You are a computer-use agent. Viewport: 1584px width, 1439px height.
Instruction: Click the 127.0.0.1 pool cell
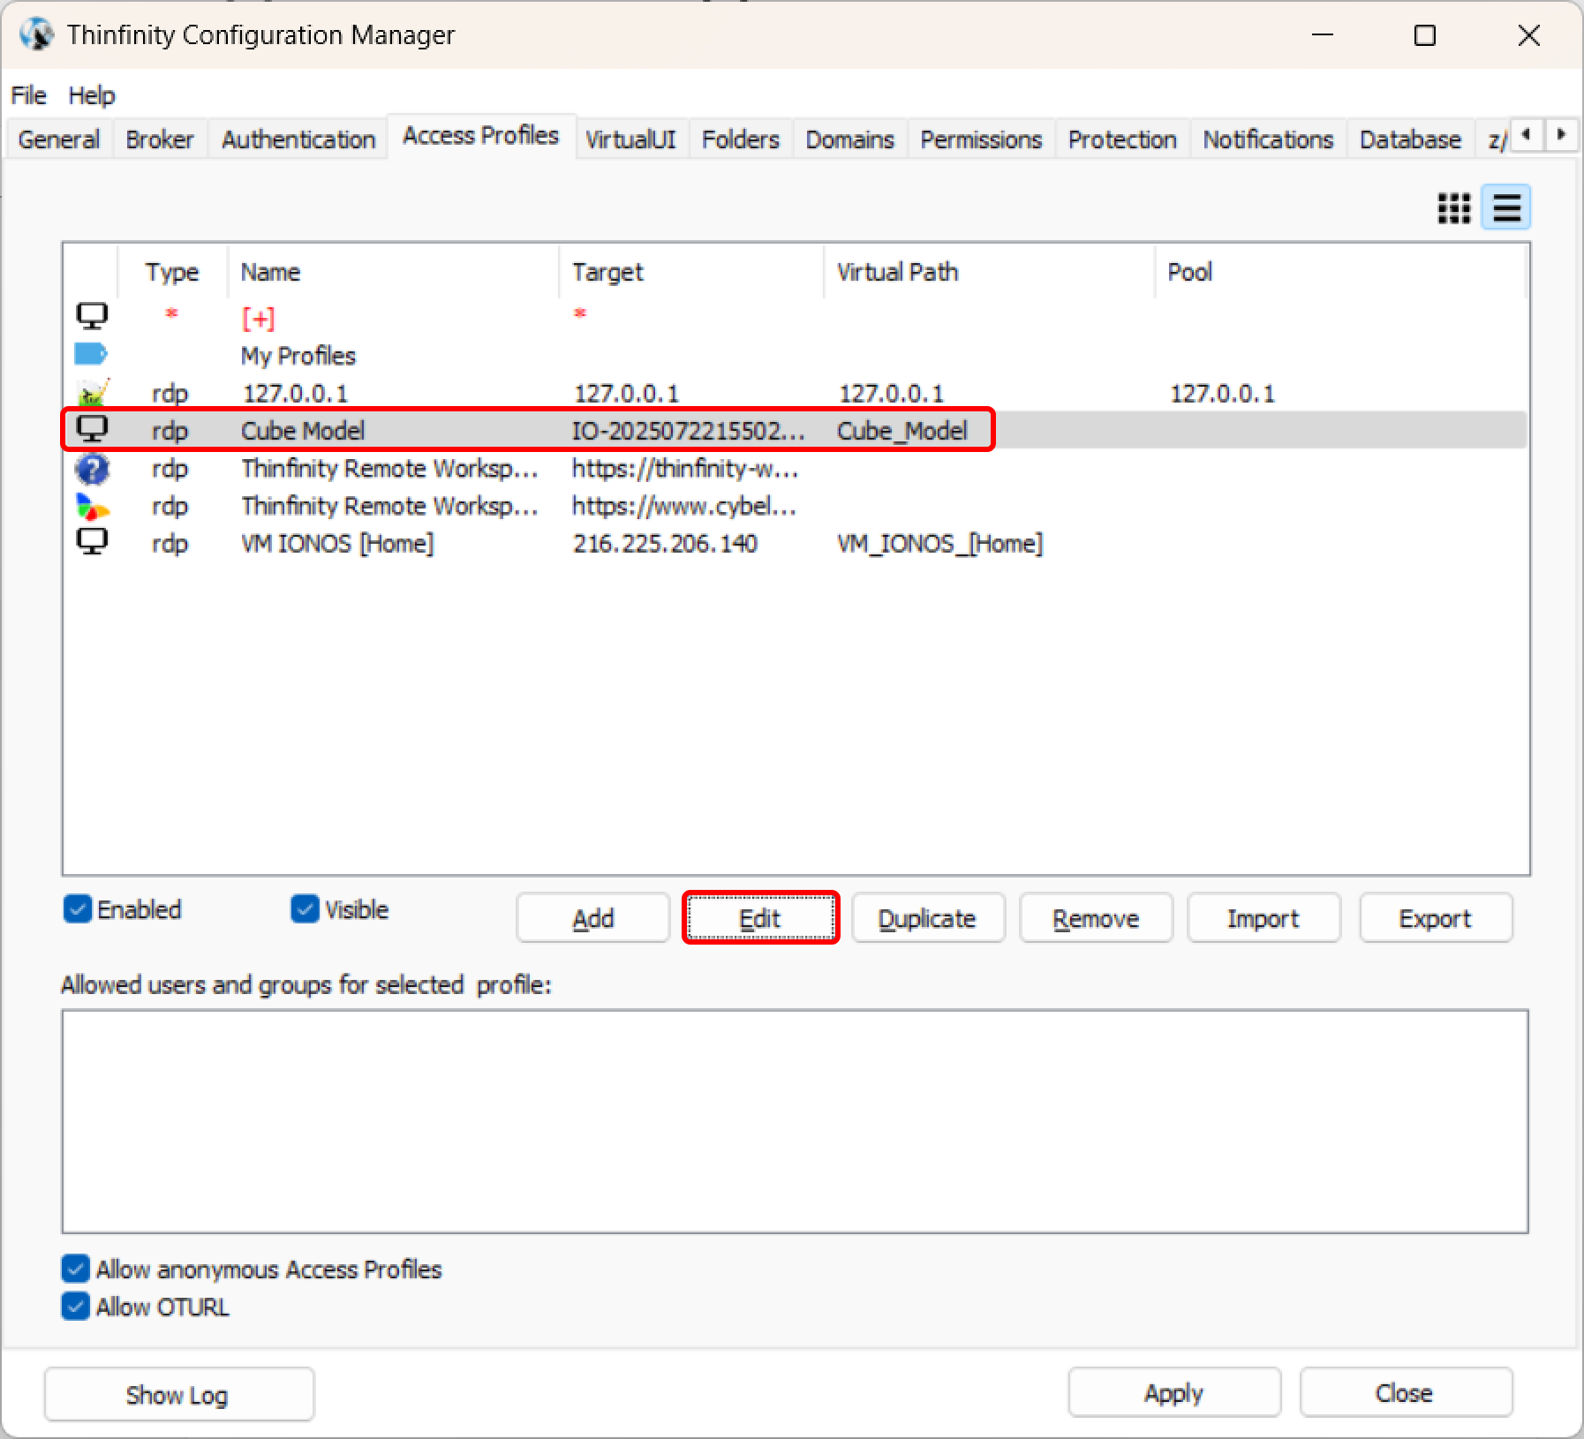tap(1223, 393)
